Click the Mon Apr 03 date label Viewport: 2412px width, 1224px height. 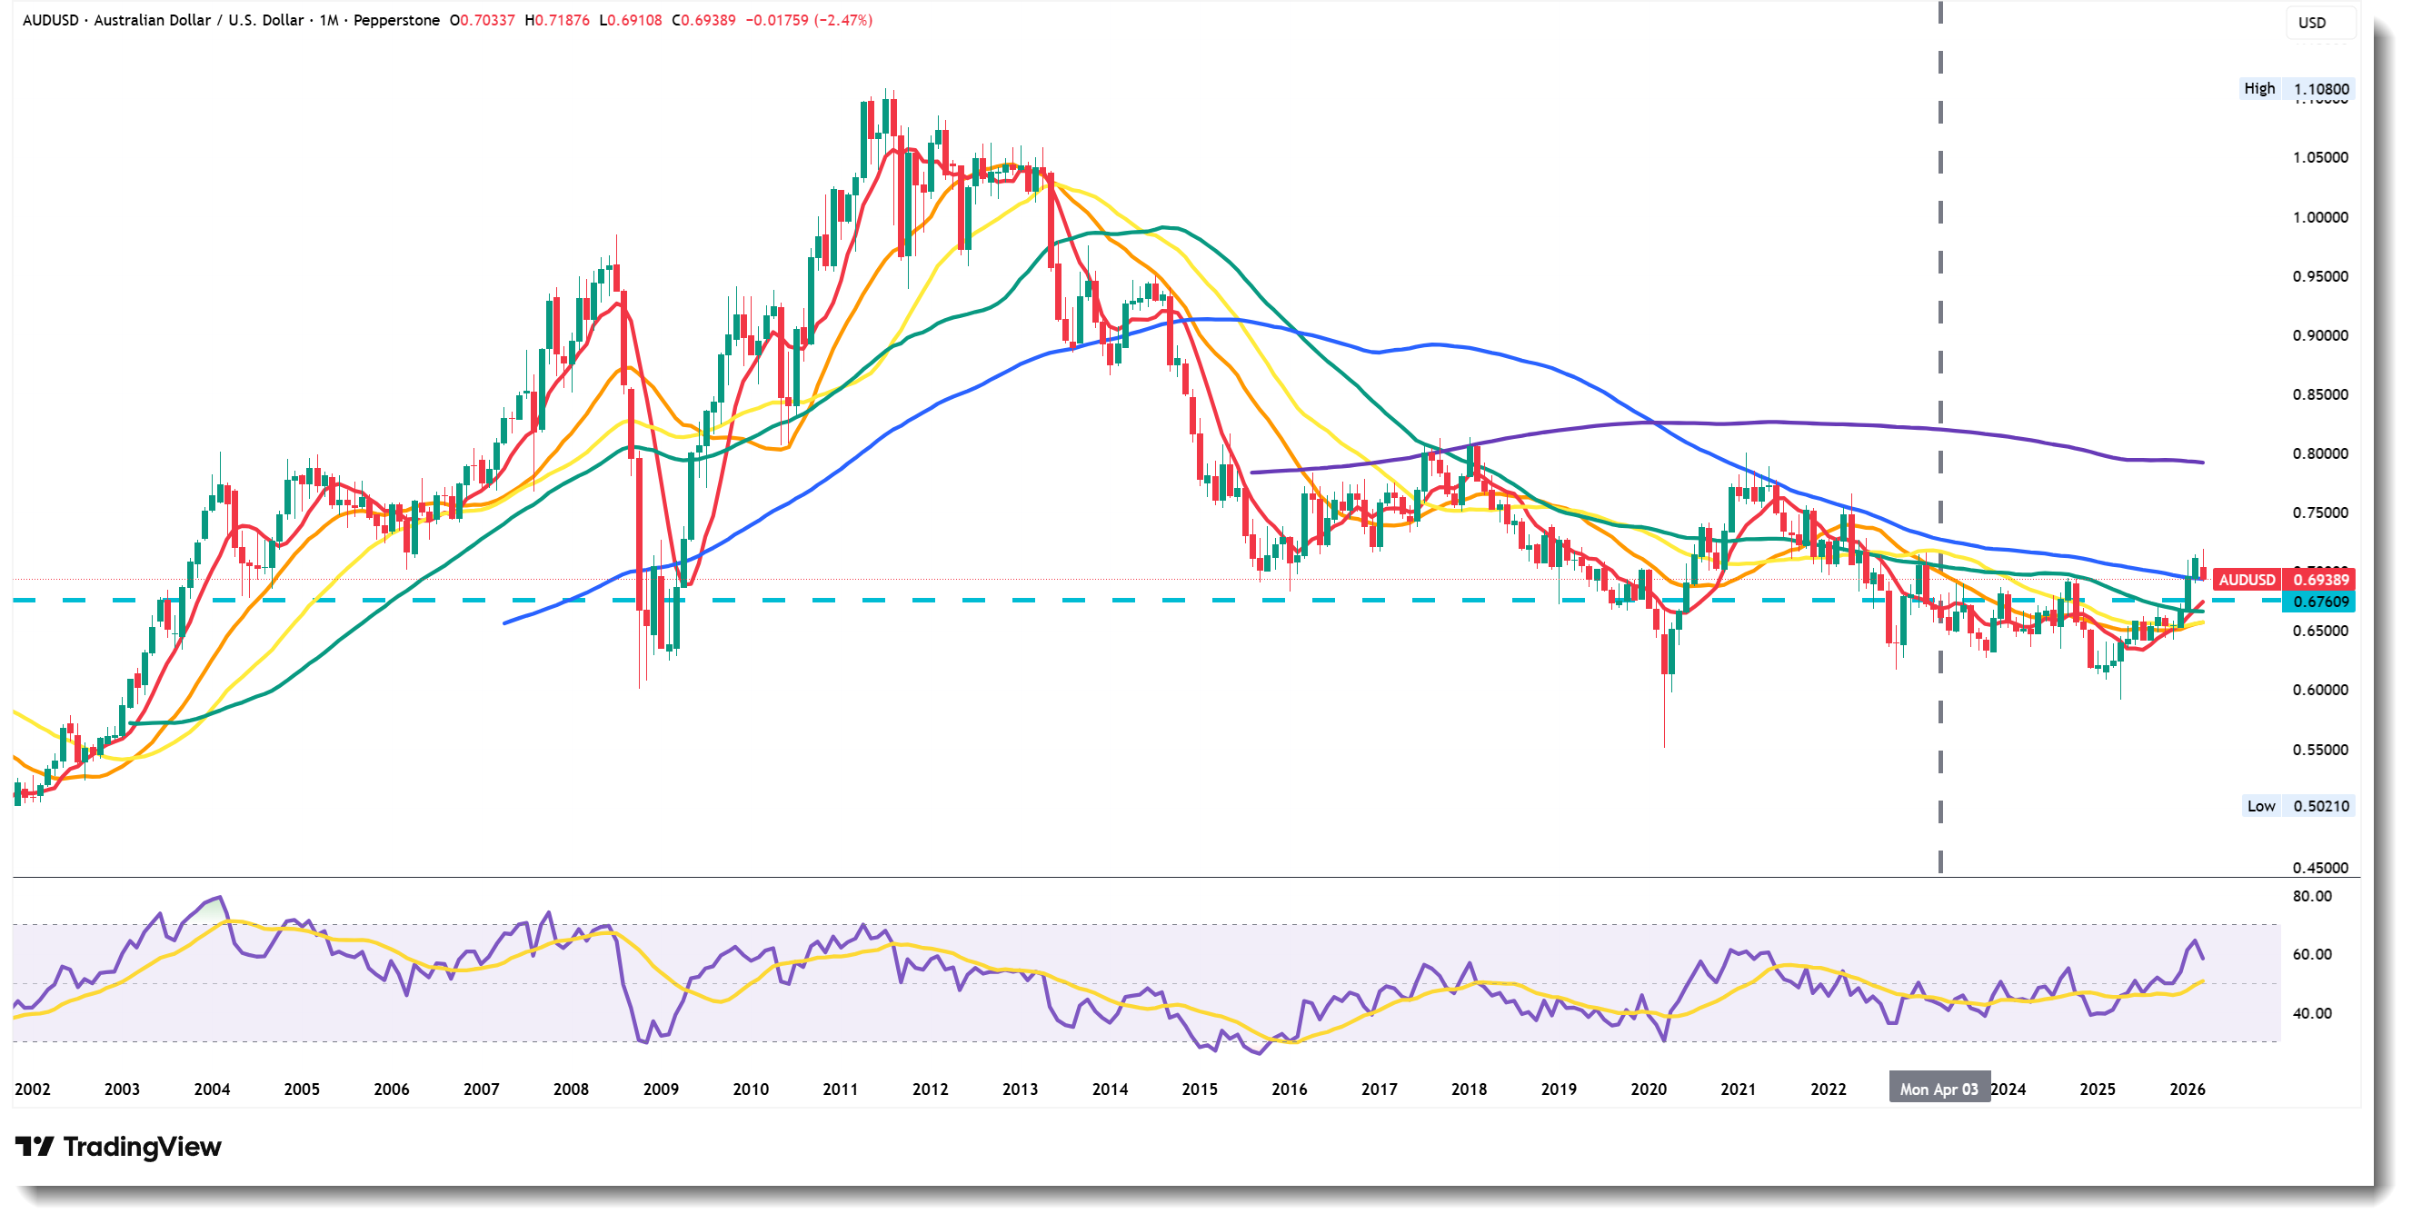pos(1939,1090)
